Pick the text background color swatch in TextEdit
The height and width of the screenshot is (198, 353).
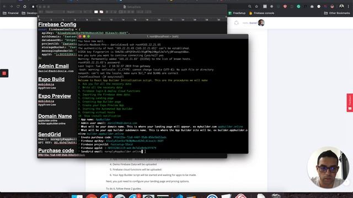pyautogui.click(x=101, y=12)
